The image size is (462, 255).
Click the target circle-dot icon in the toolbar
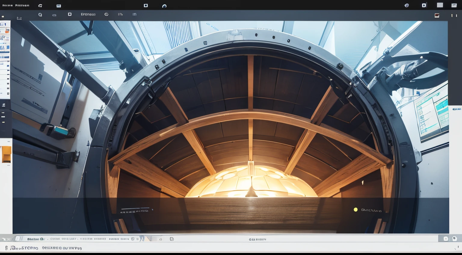pyautogui.click(x=106, y=14)
